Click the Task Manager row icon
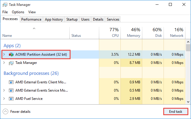 click(11, 63)
